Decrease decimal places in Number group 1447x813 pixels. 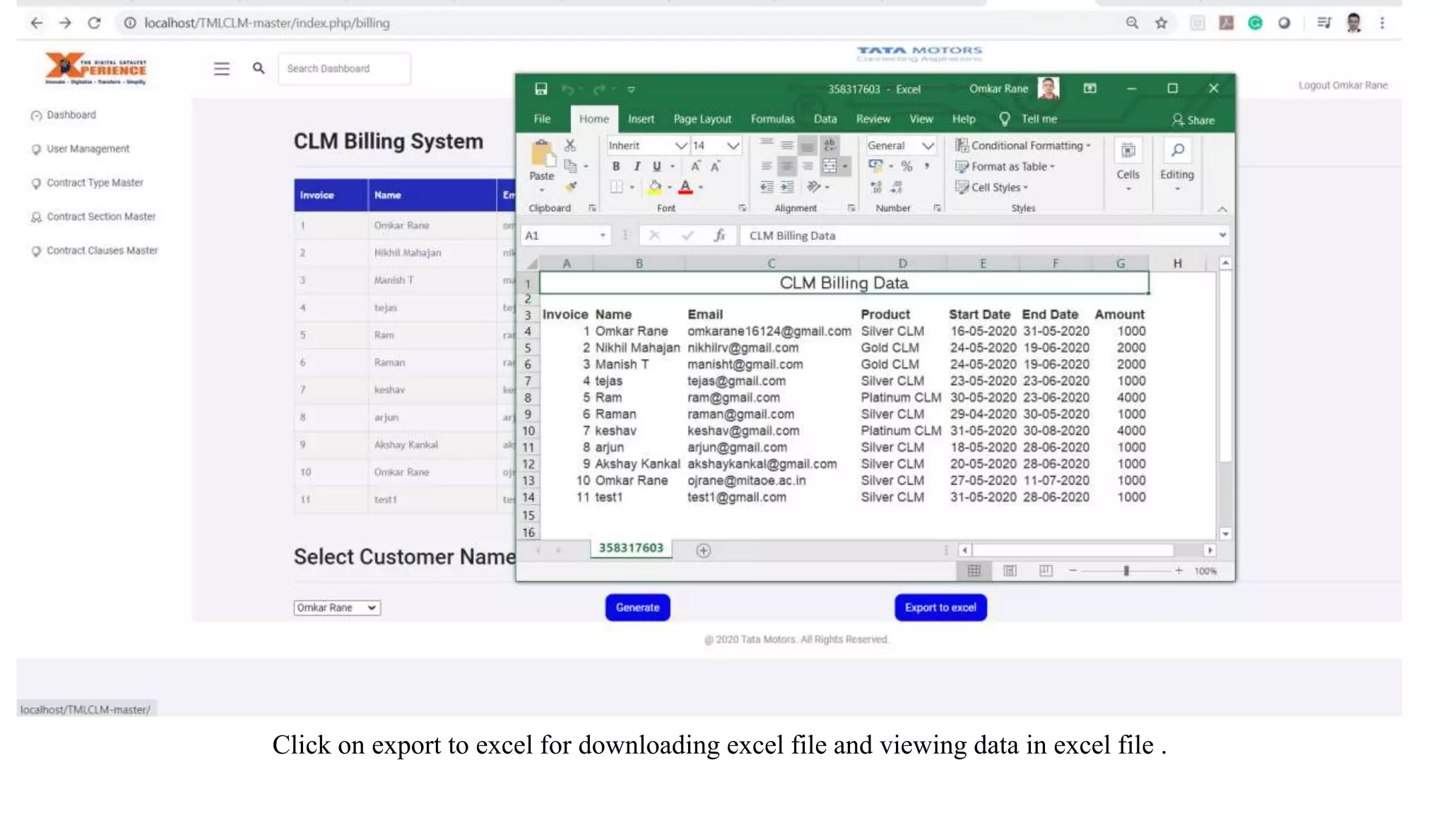point(897,187)
